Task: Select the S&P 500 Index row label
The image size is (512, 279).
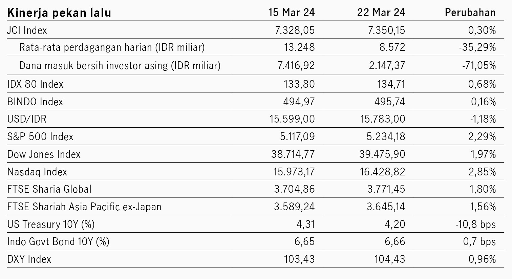Action: [40, 136]
